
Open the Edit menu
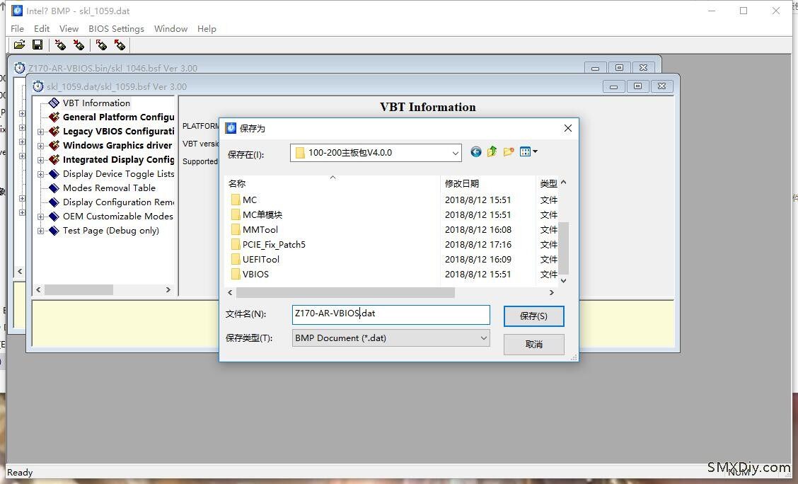click(42, 28)
